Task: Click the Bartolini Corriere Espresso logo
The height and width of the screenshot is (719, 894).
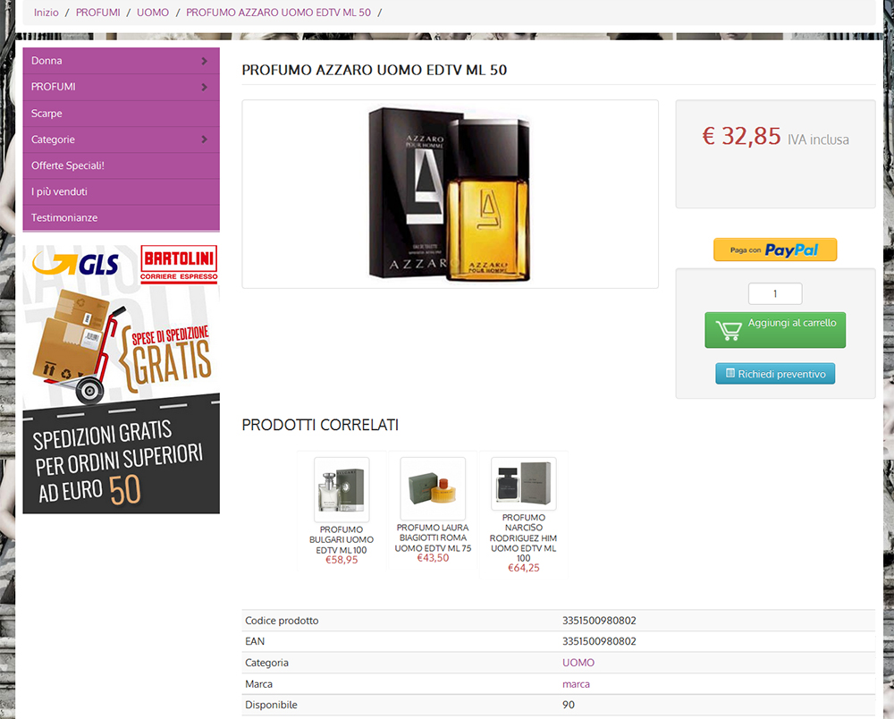Action: [x=179, y=264]
